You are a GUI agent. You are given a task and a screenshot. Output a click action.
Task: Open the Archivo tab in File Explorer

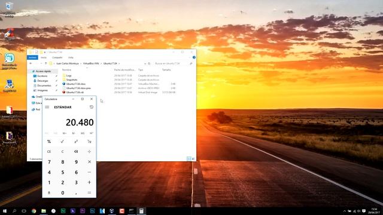[x=32, y=57]
